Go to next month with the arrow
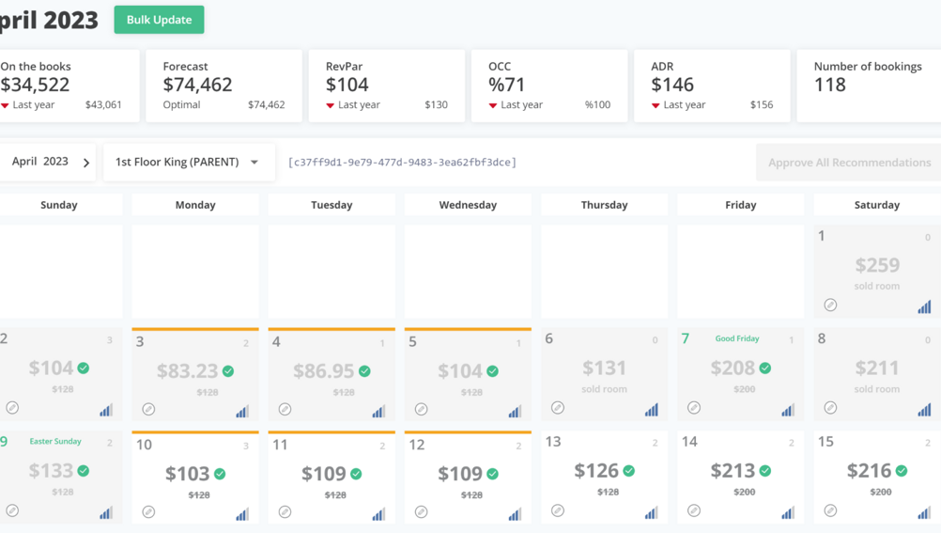The width and height of the screenshot is (941, 533). (86, 163)
